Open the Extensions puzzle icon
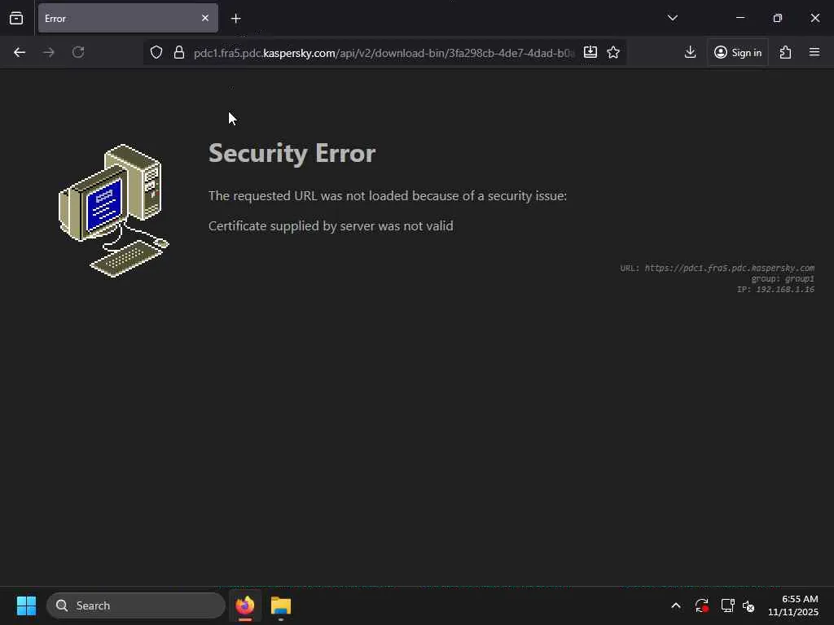Image resolution: width=834 pixels, height=625 pixels. point(785,52)
